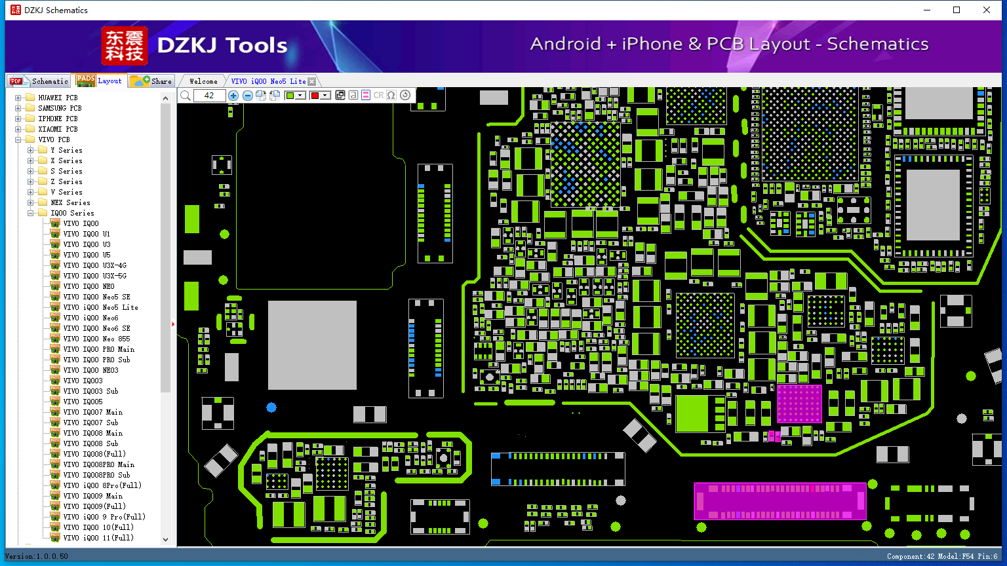Open VIVO IQOO Neo 855 layout
This screenshot has width=1007, height=566.
point(96,339)
